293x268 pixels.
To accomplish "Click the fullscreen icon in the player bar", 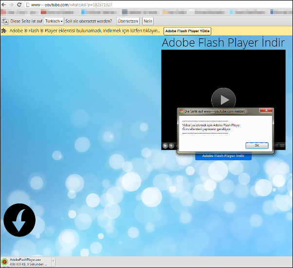I will click(282, 146).
